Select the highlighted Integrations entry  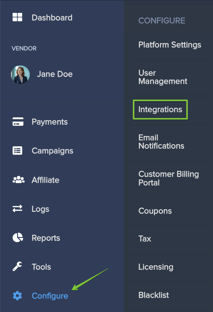click(x=160, y=109)
